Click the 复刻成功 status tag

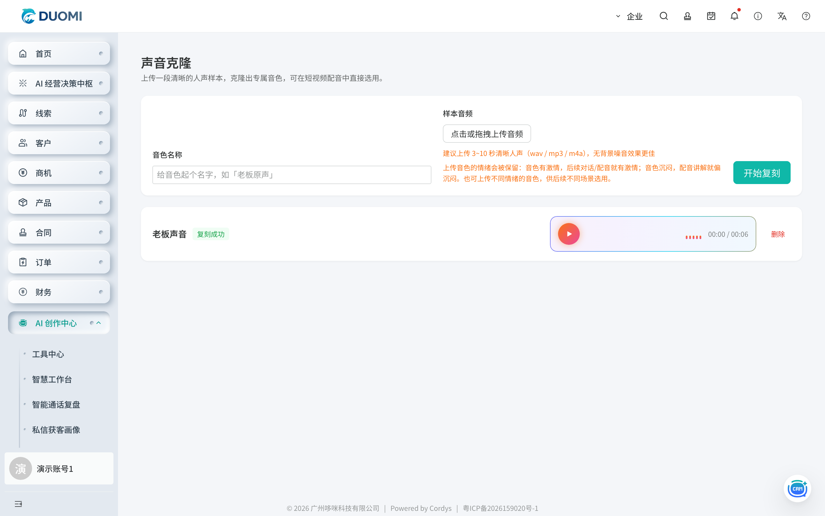point(211,234)
